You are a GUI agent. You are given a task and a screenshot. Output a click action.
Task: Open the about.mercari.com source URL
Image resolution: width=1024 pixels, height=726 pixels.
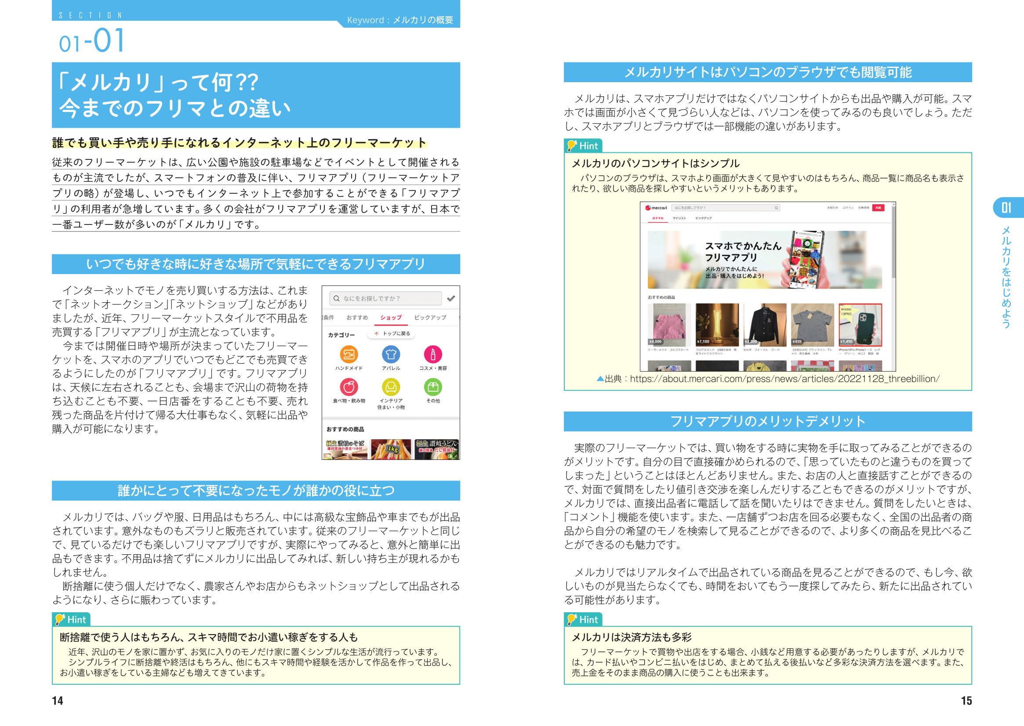pos(784,379)
